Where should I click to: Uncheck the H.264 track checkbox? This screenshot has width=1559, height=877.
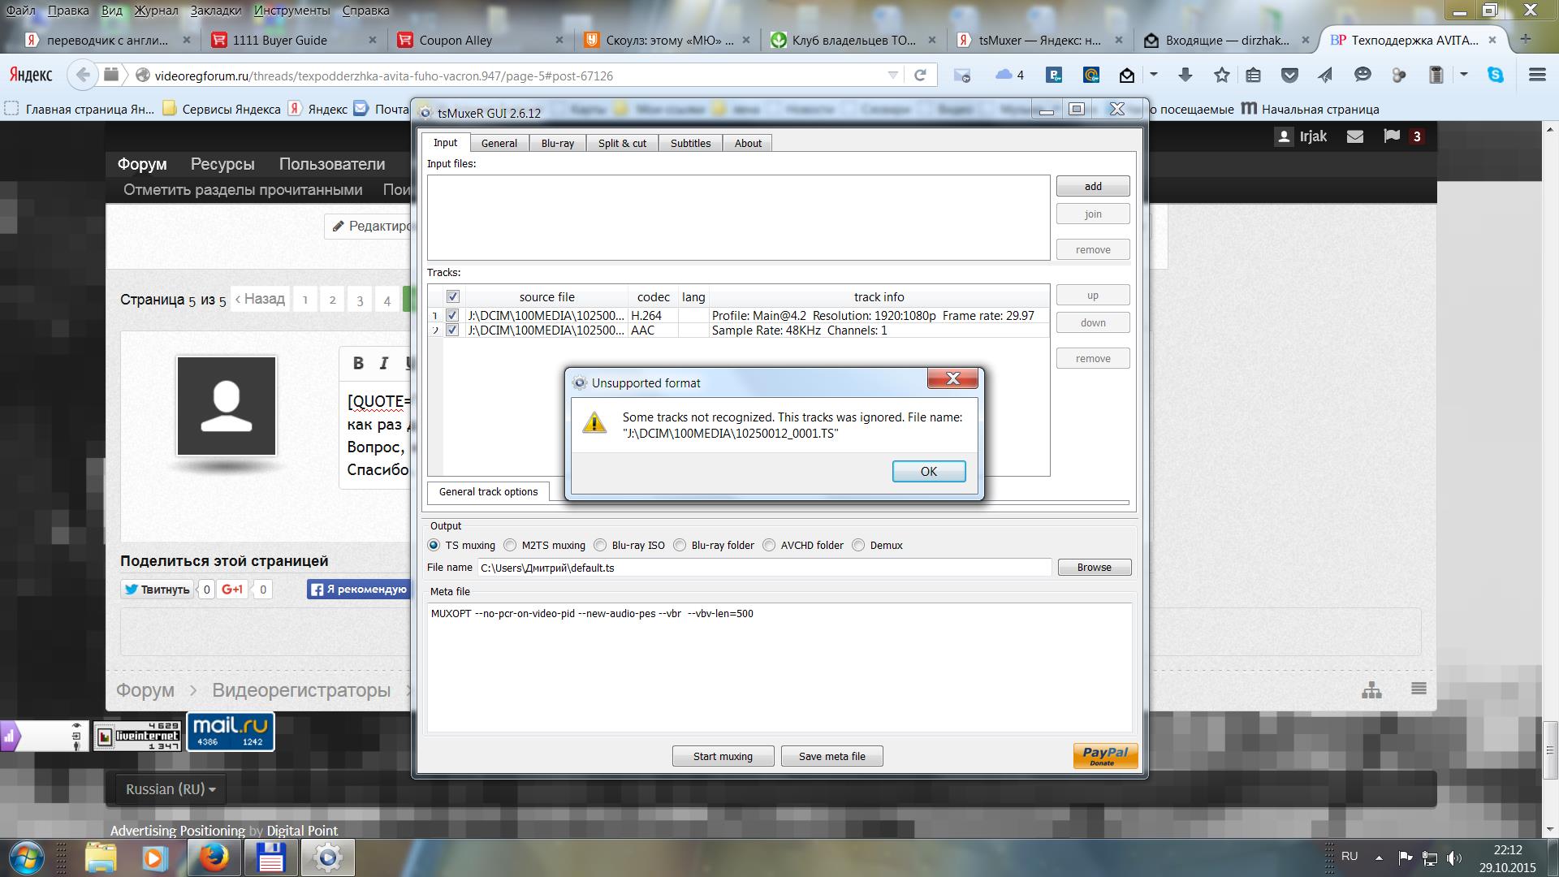(x=452, y=315)
